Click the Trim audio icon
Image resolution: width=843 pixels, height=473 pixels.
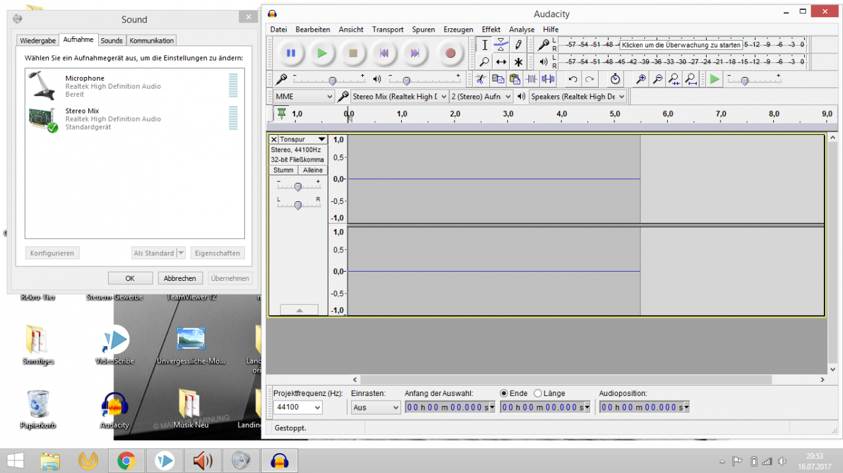tap(531, 80)
